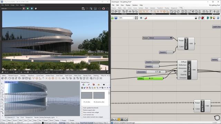Viewport: 221px width, 124px height.
Task: Switch to Perspective viewport tab
Action: click(x=29, y=117)
